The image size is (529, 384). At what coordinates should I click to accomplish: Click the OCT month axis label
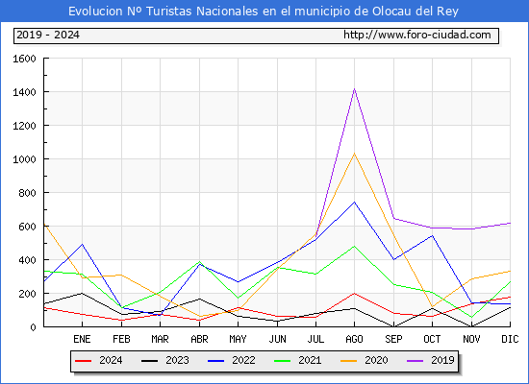tap(432, 339)
